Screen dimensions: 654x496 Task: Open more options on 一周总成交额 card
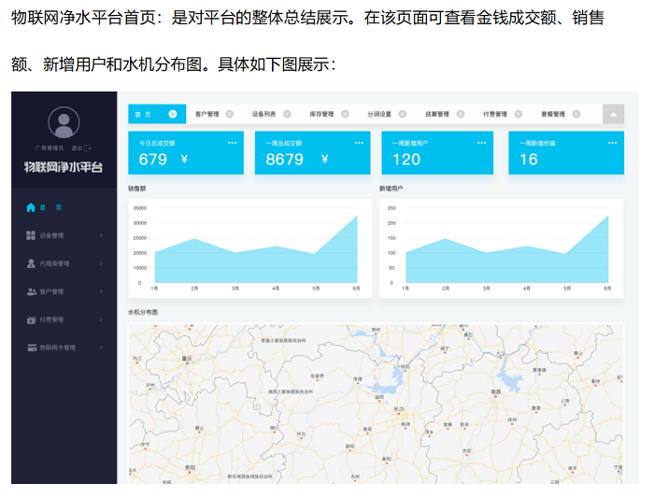tap(359, 143)
